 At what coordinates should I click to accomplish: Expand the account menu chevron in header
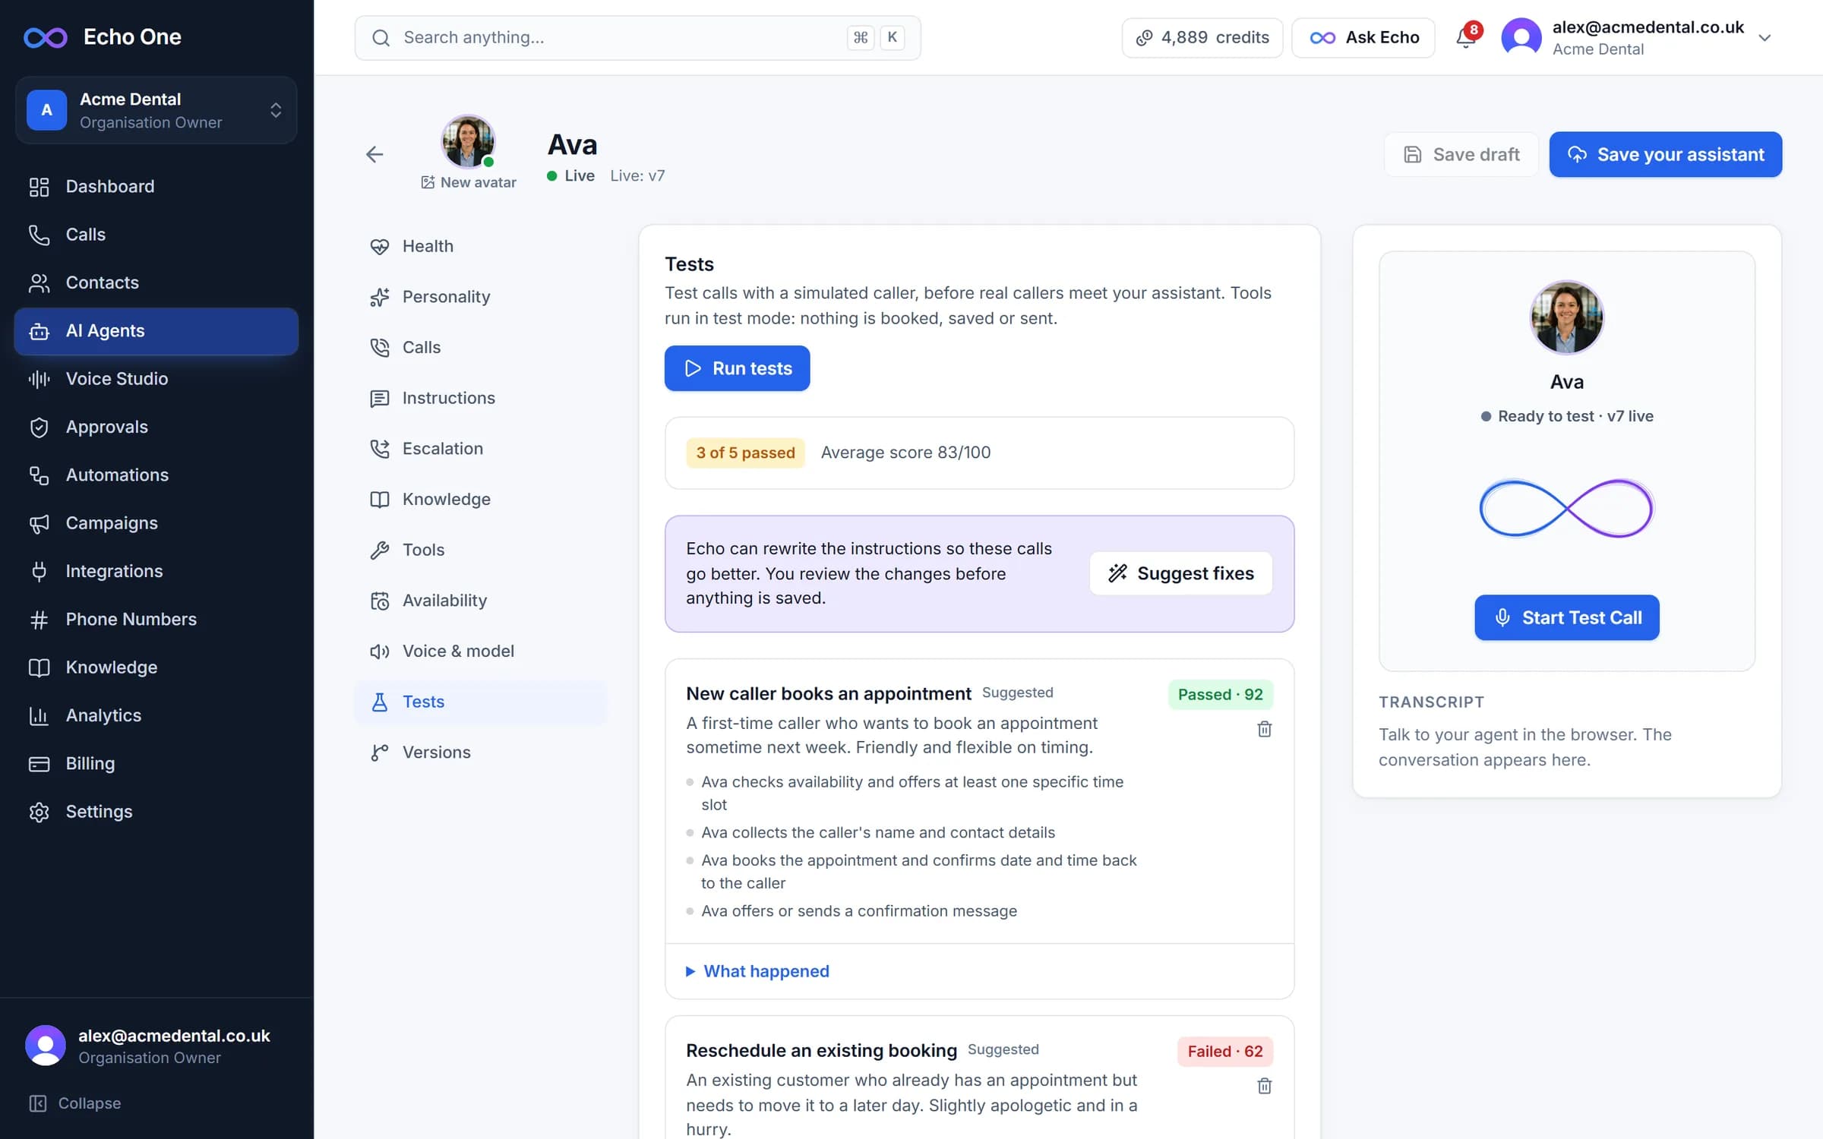pyautogui.click(x=1765, y=38)
